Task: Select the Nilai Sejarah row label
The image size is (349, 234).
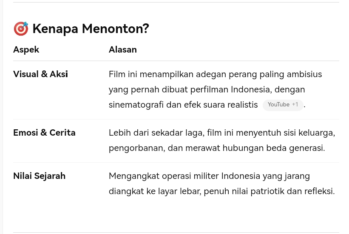Action: tap(39, 176)
